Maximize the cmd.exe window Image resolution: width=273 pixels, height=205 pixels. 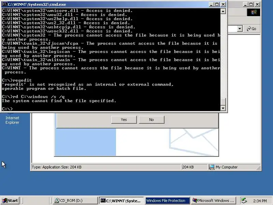click(217, 4)
